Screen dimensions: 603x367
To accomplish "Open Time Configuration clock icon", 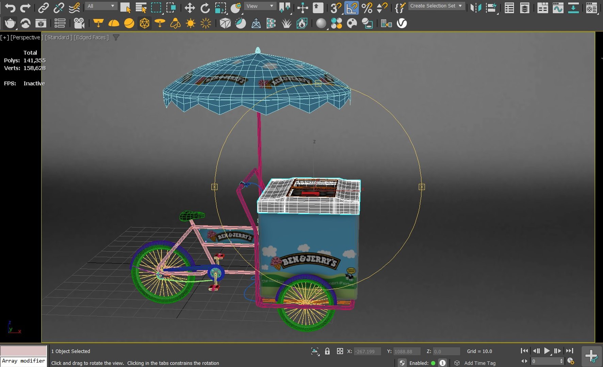I will click(x=571, y=361).
